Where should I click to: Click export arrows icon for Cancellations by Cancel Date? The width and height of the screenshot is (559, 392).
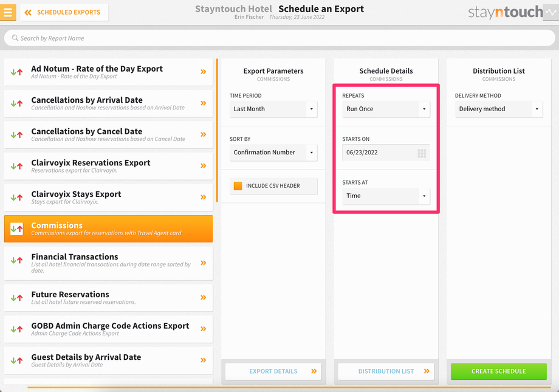click(x=16, y=135)
